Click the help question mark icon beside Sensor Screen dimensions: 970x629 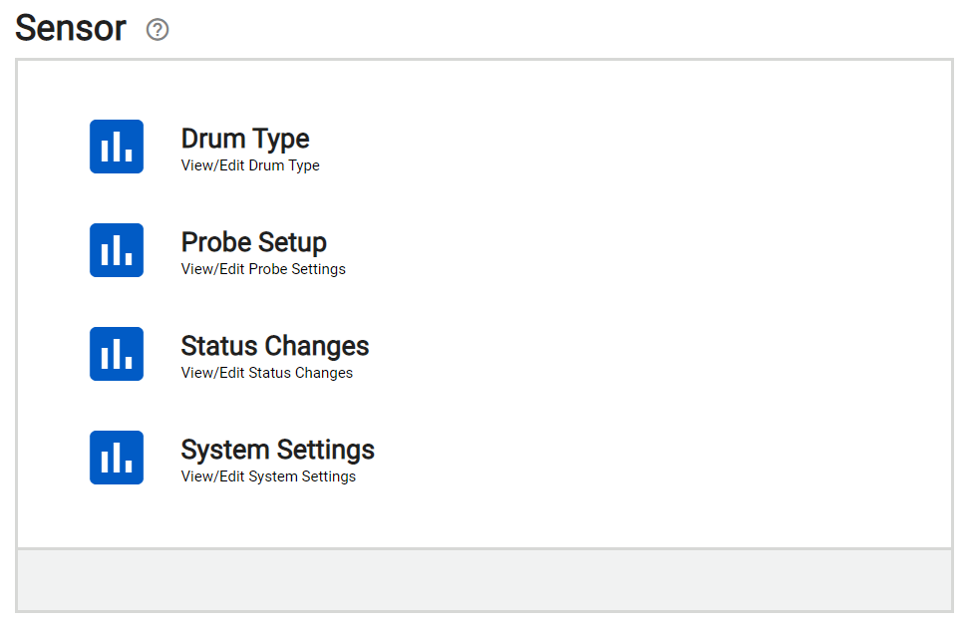pyautogui.click(x=158, y=29)
